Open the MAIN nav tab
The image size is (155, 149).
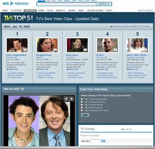click(5, 11)
